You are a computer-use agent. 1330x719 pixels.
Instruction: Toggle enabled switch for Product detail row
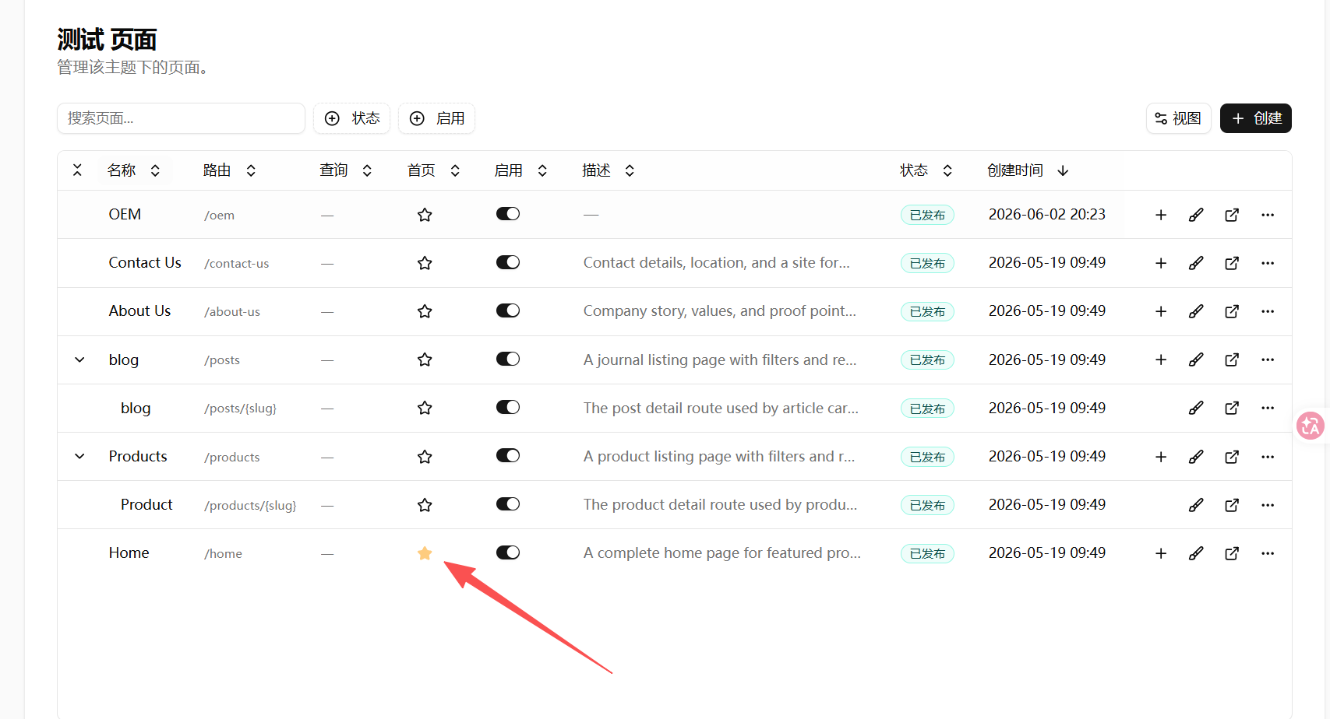pos(508,504)
